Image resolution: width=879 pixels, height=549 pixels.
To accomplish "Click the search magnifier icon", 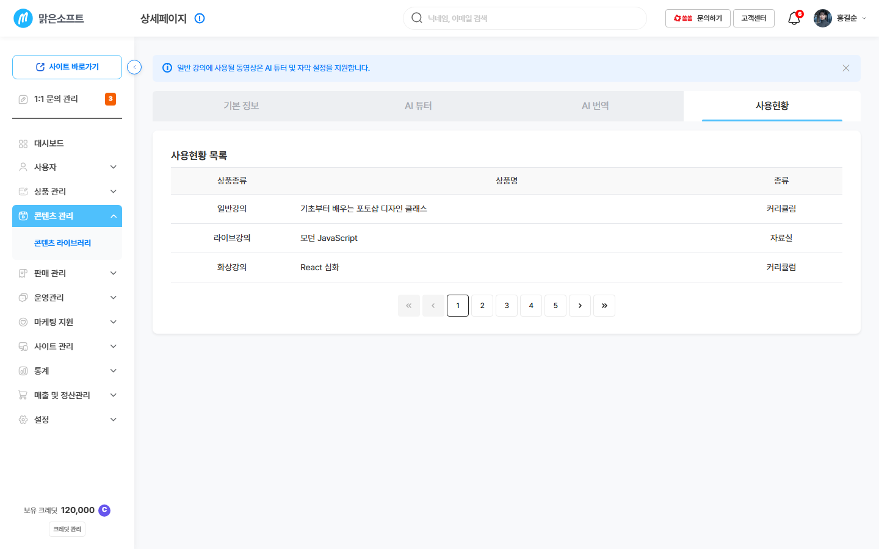I will click(417, 18).
